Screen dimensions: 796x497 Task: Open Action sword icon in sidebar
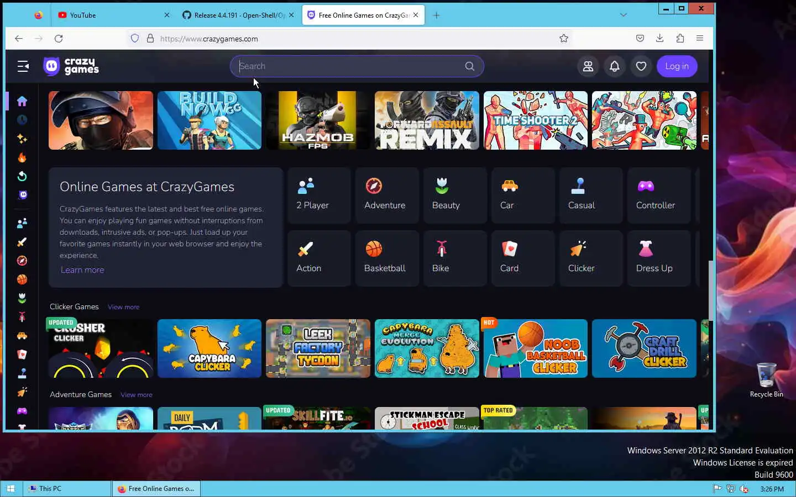click(x=22, y=242)
